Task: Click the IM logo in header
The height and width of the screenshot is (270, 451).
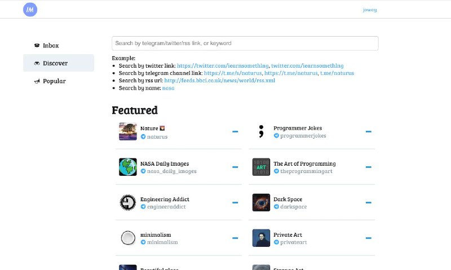Action: [x=30, y=10]
